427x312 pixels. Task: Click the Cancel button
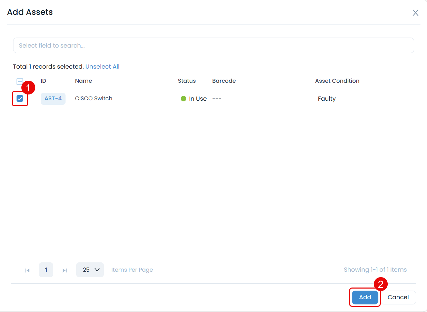398,297
